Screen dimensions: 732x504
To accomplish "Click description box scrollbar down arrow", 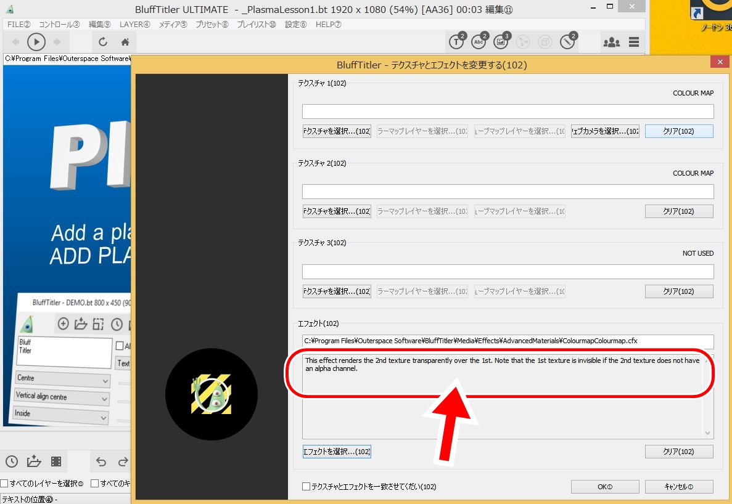I will click(708, 433).
